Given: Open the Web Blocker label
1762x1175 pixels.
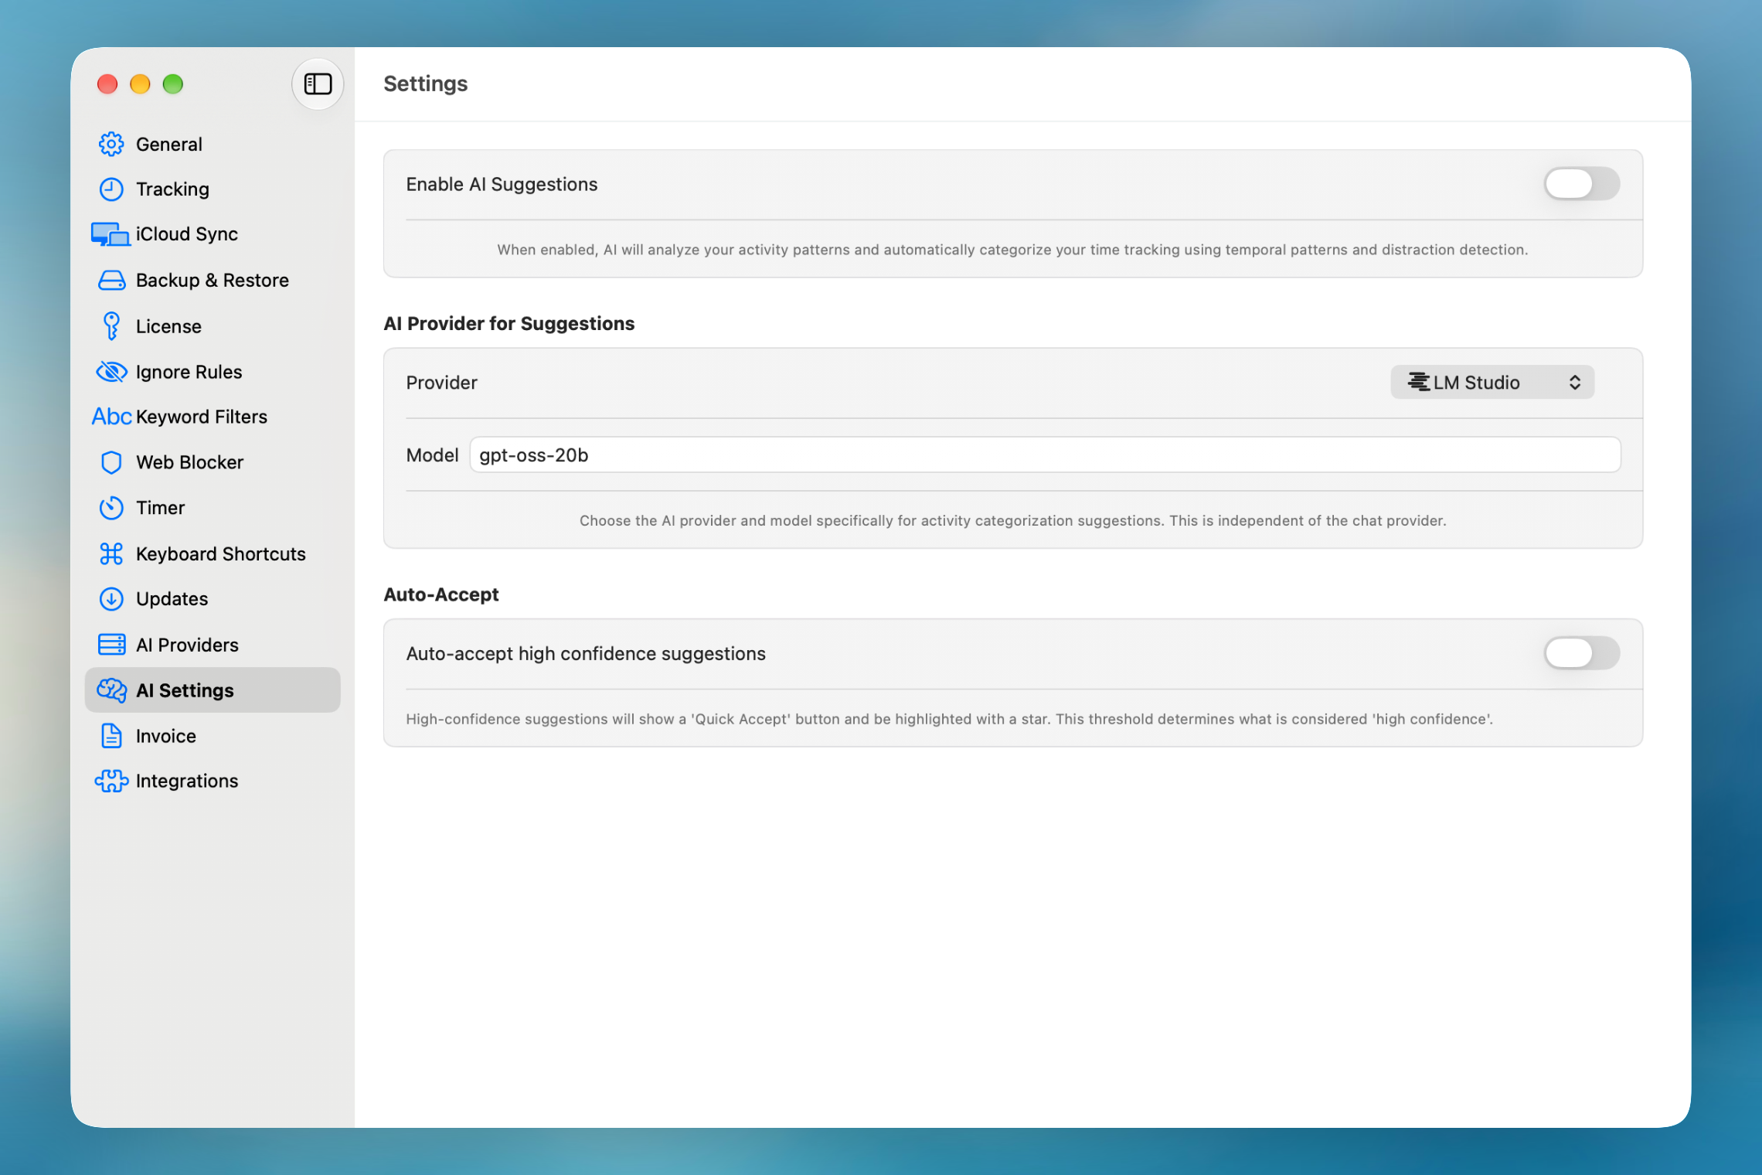Looking at the screenshot, I should 189,462.
